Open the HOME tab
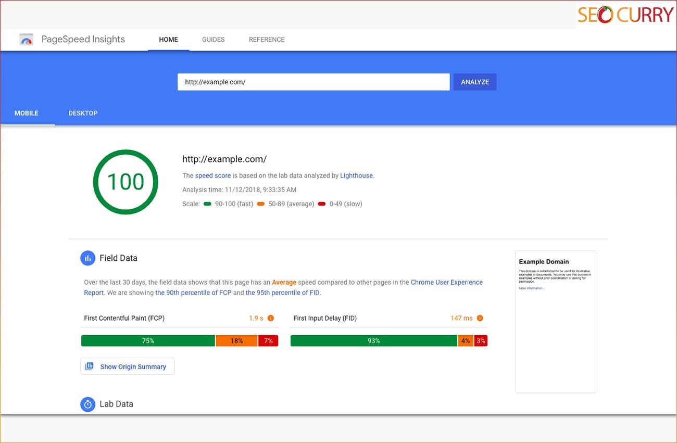Image resolution: width=677 pixels, height=443 pixels. (169, 40)
